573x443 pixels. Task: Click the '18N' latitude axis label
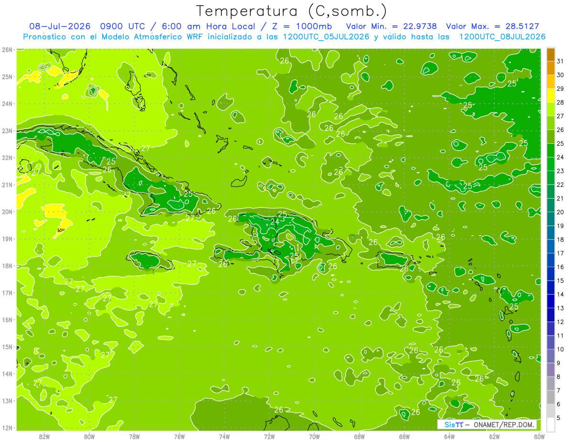click(x=8, y=266)
